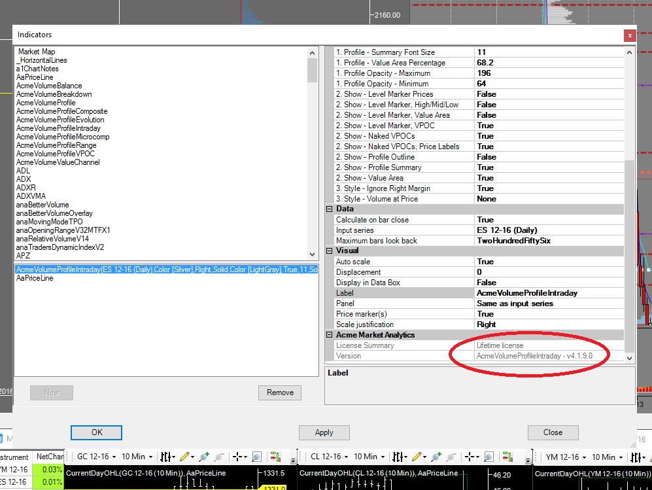The height and width of the screenshot is (490, 652).
Task: Activate crosshair cursor icon in CL 12-16 toolbar
Action: pos(470,457)
